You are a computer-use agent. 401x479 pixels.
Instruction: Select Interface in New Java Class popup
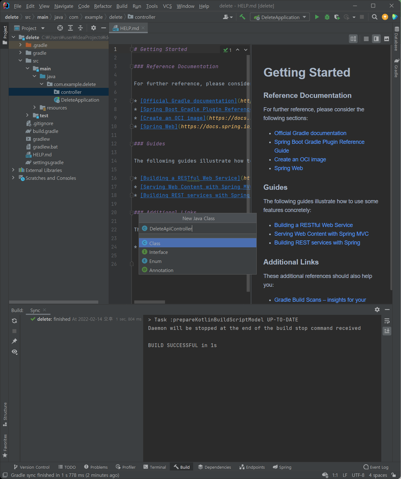coord(198,252)
